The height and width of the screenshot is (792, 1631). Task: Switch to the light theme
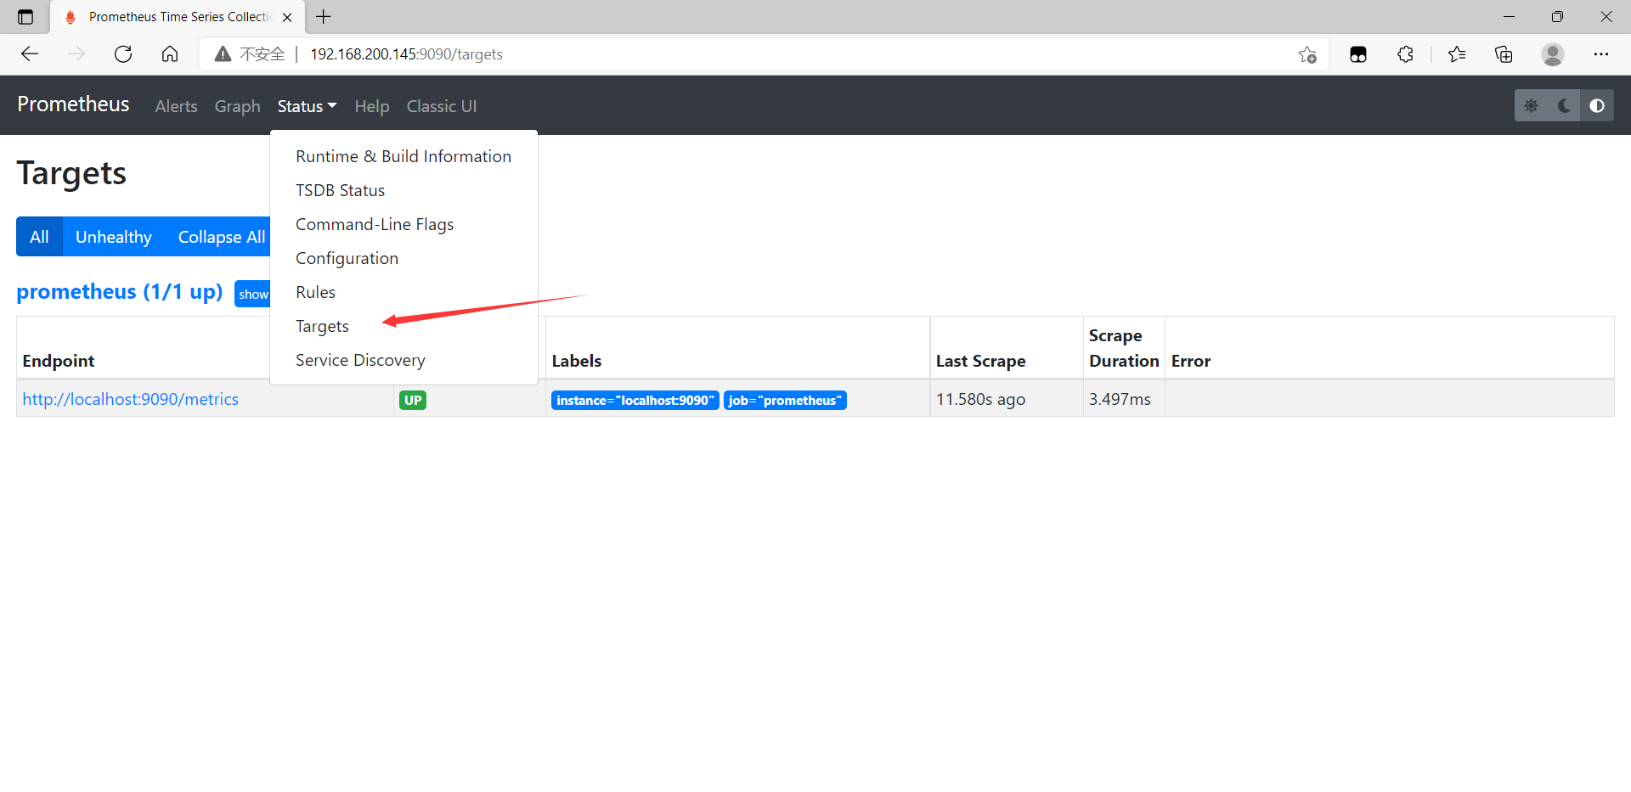point(1531,105)
